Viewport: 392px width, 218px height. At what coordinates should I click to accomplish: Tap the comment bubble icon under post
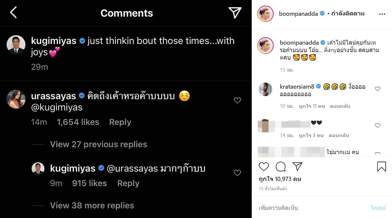click(281, 167)
